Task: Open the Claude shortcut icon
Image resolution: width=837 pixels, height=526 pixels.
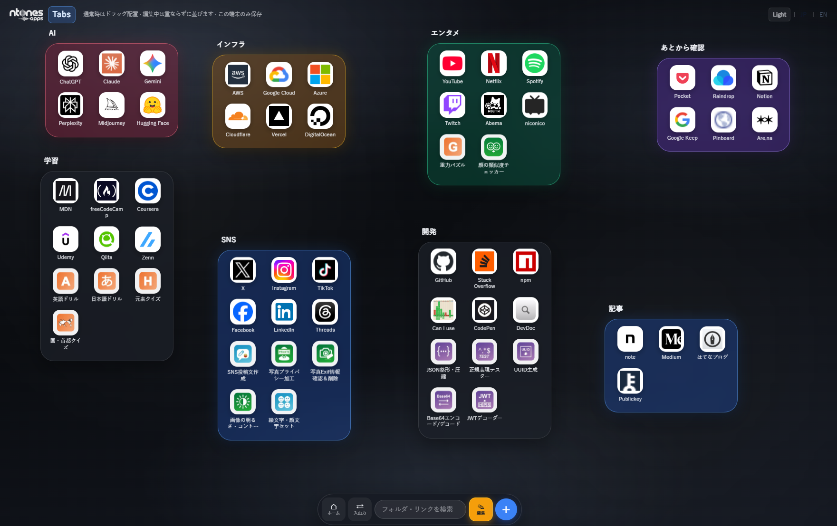Action: (112, 64)
